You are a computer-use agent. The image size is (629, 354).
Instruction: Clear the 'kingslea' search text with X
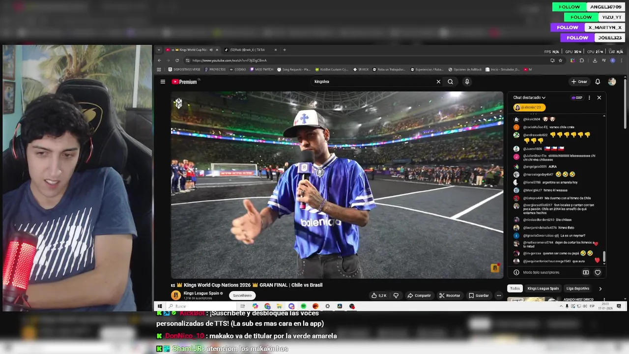[x=438, y=82]
